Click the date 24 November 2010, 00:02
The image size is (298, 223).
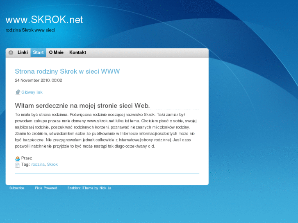(39, 80)
